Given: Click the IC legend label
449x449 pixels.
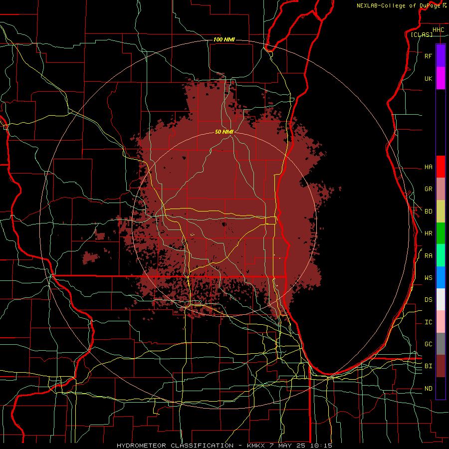Looking at the screenshot, I should point(428,322).
